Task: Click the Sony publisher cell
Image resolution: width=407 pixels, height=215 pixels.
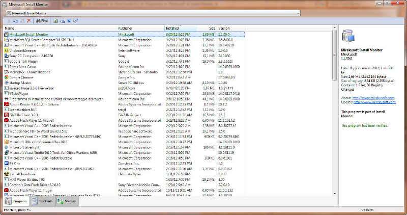Action: [x=122, y=56]
